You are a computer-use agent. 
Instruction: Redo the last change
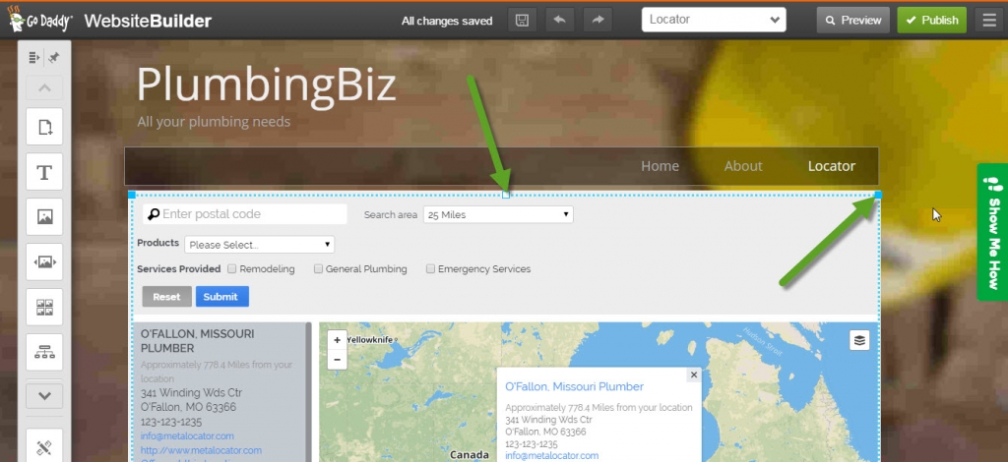point(598,20)
